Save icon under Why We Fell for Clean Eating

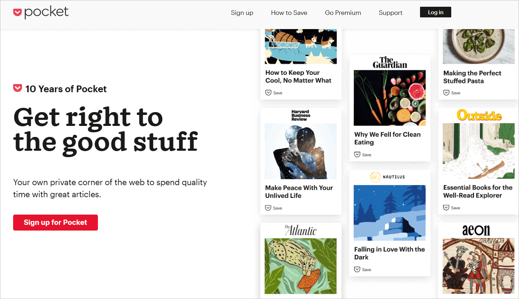point(357,155)
